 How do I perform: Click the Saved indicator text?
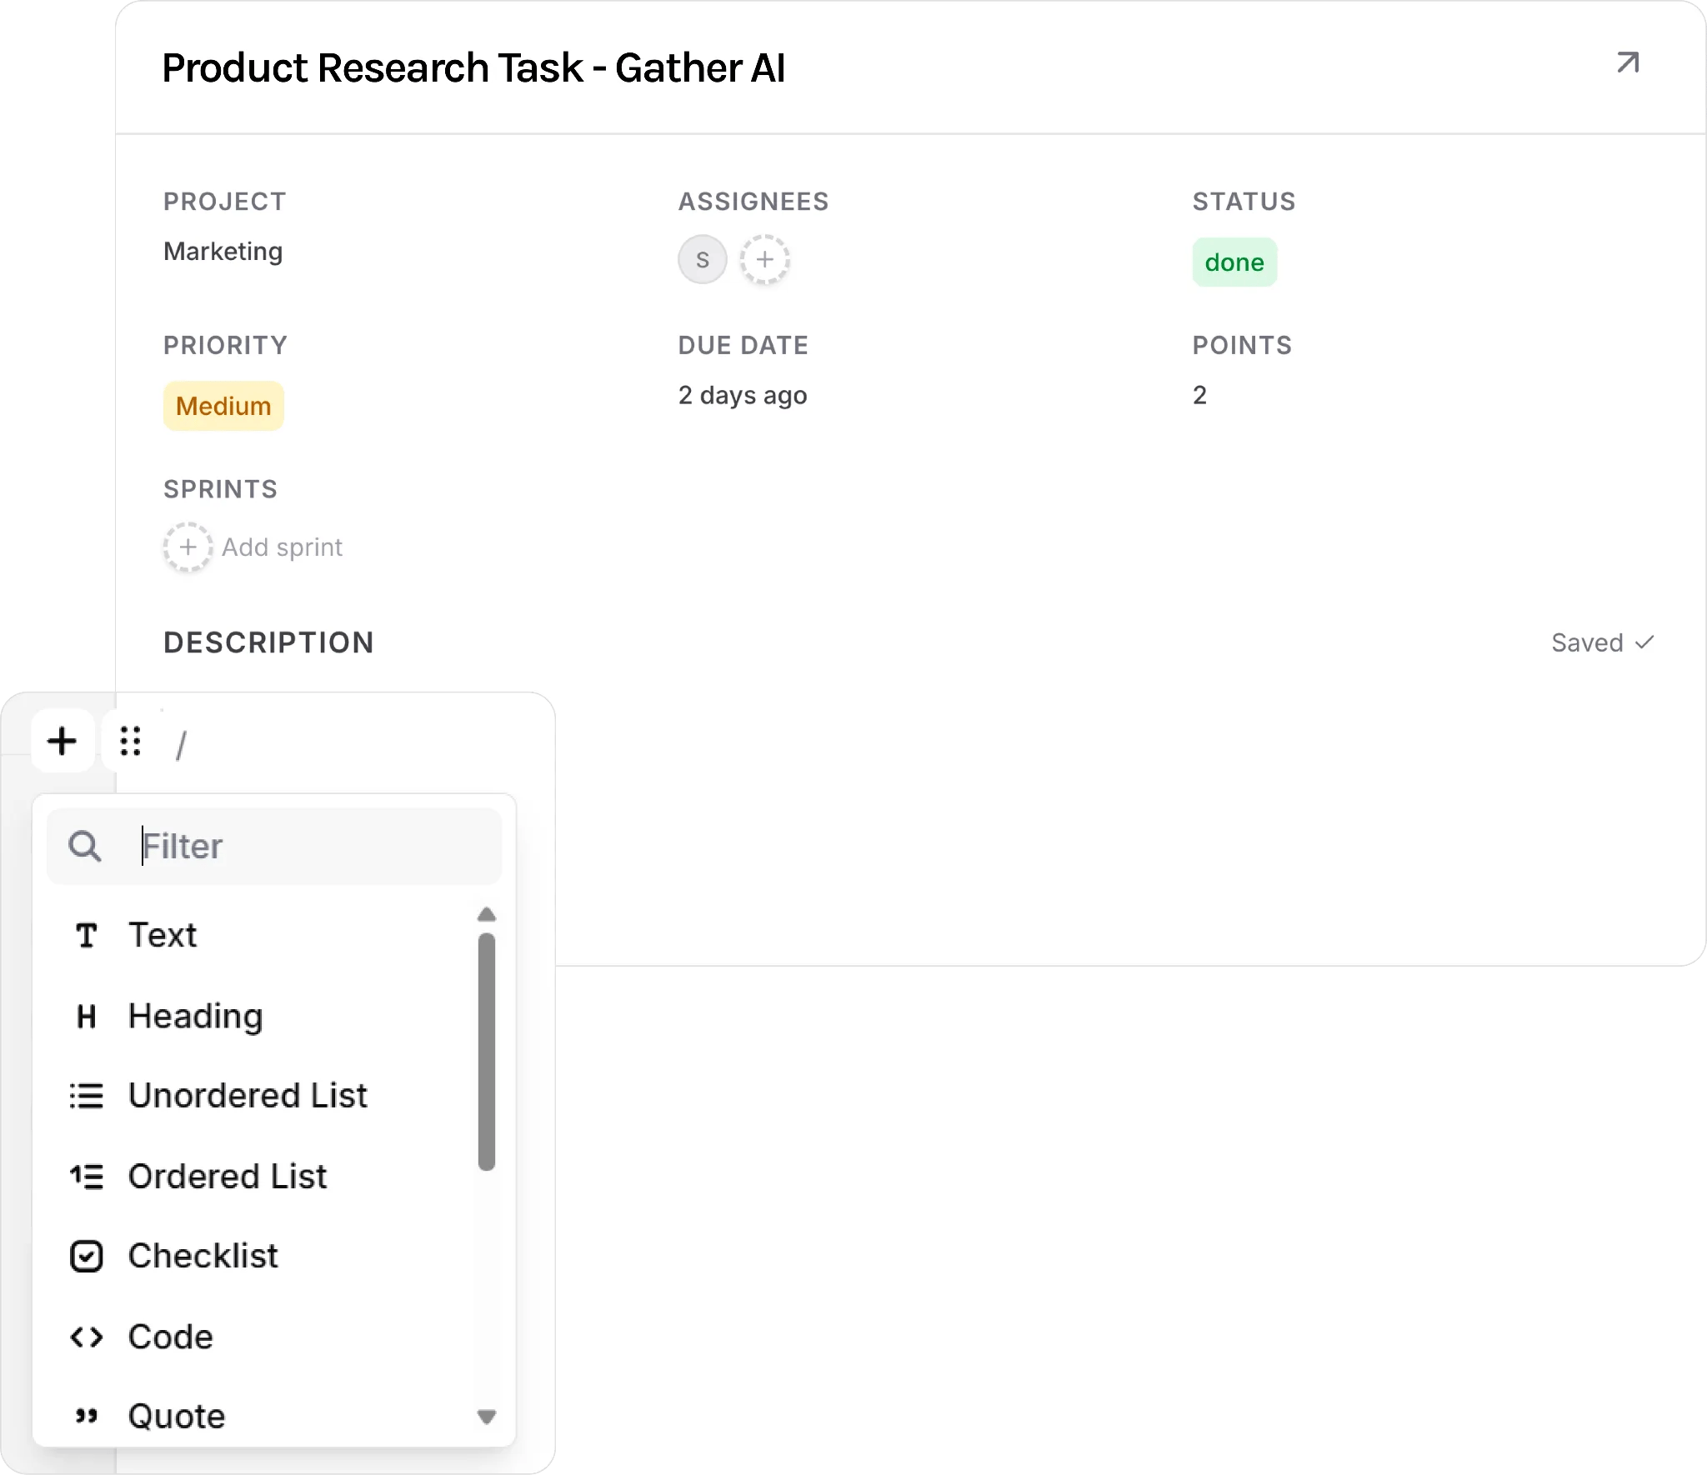pos(1588,643)
